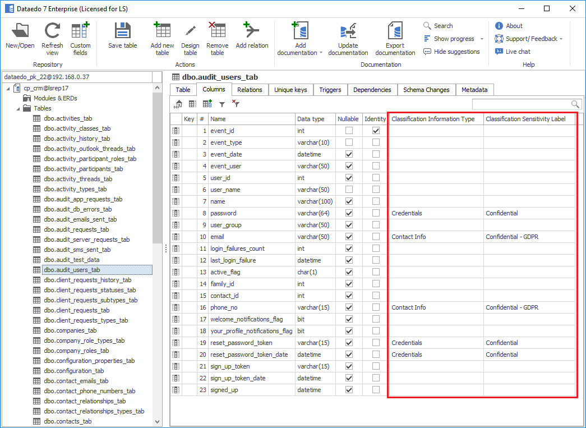Toggle Nullable checkbox for event_id row
Image resolution: width=586 pixels, height=428 pixels.
click(x=349, y=131)
